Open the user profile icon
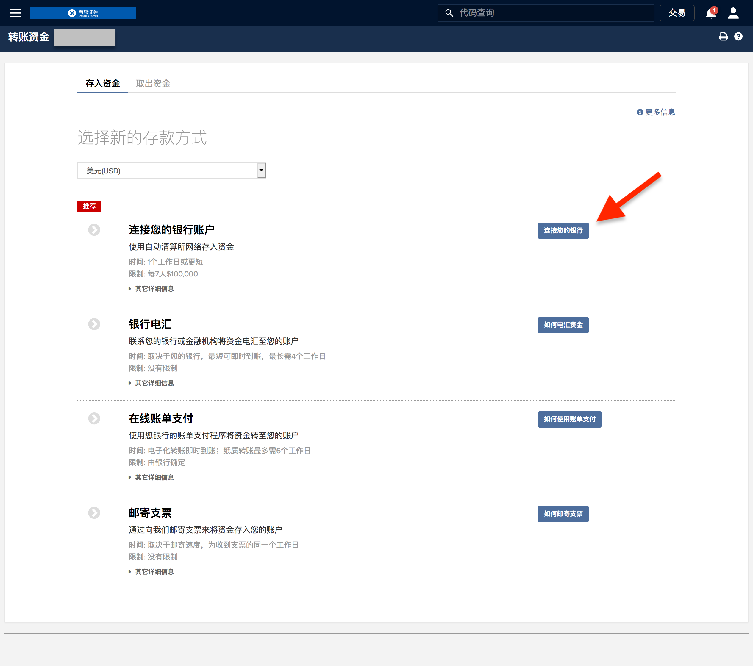753x666 pixels. [x=733, y=13]
